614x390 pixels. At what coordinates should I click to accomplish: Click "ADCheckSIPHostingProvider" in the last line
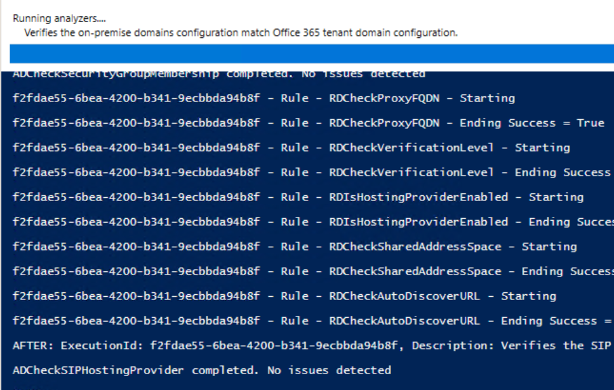(98, 370)
